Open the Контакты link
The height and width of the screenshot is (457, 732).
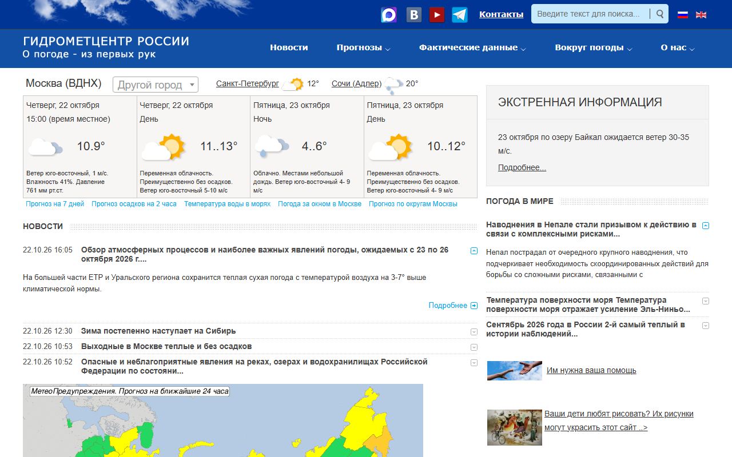point(501,14)
